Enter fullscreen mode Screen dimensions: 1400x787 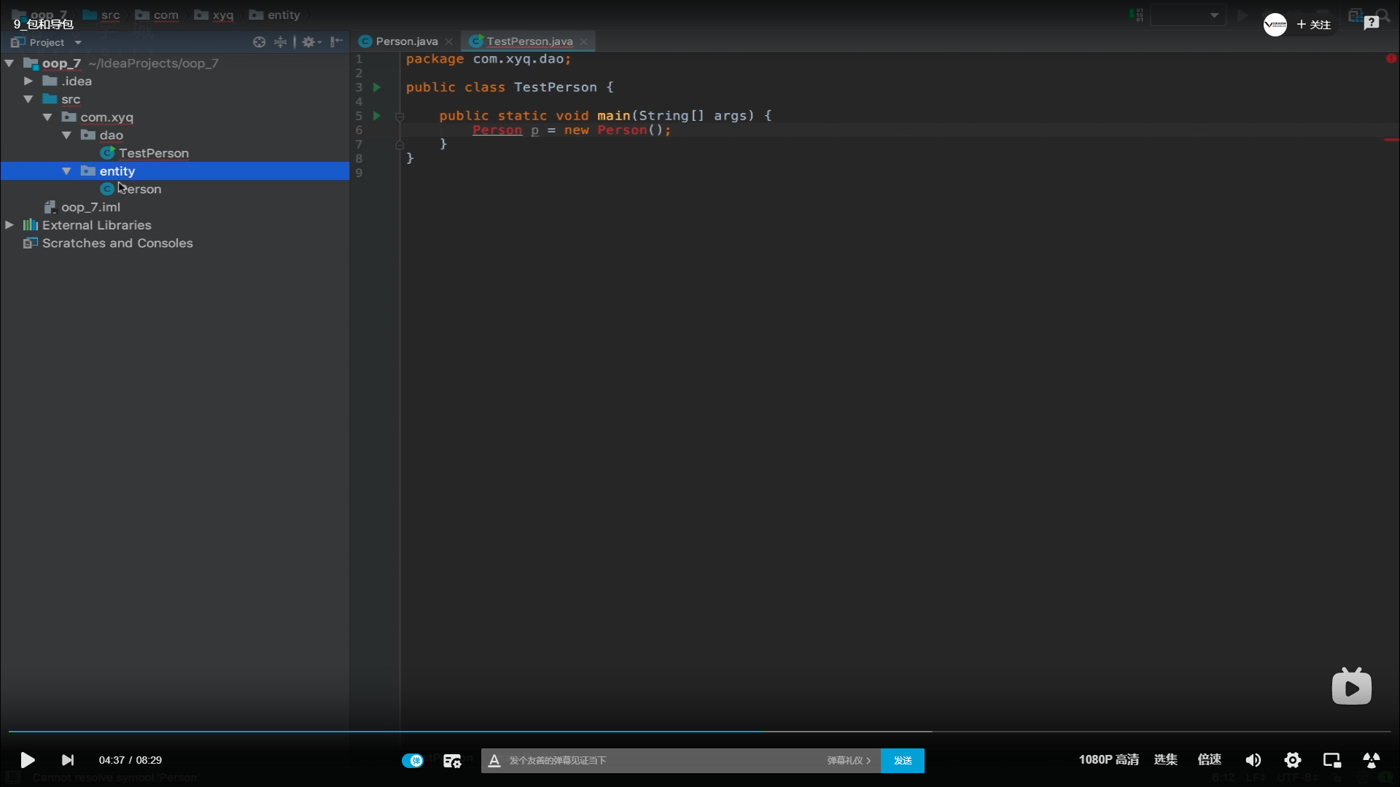pyautogui.click(x=1371, y=760)
